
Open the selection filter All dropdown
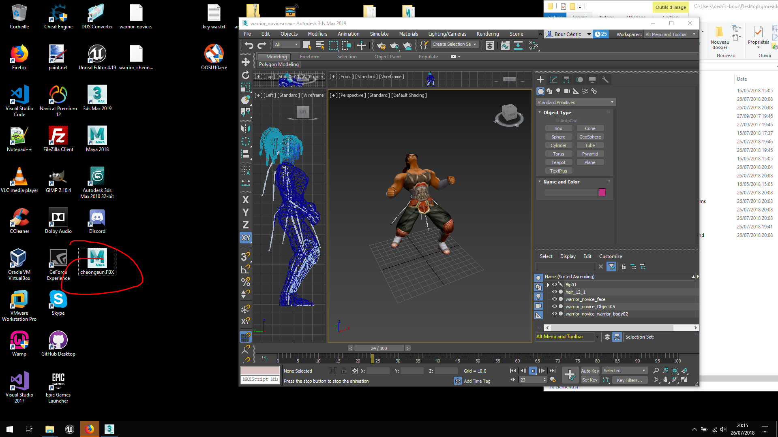286,45
